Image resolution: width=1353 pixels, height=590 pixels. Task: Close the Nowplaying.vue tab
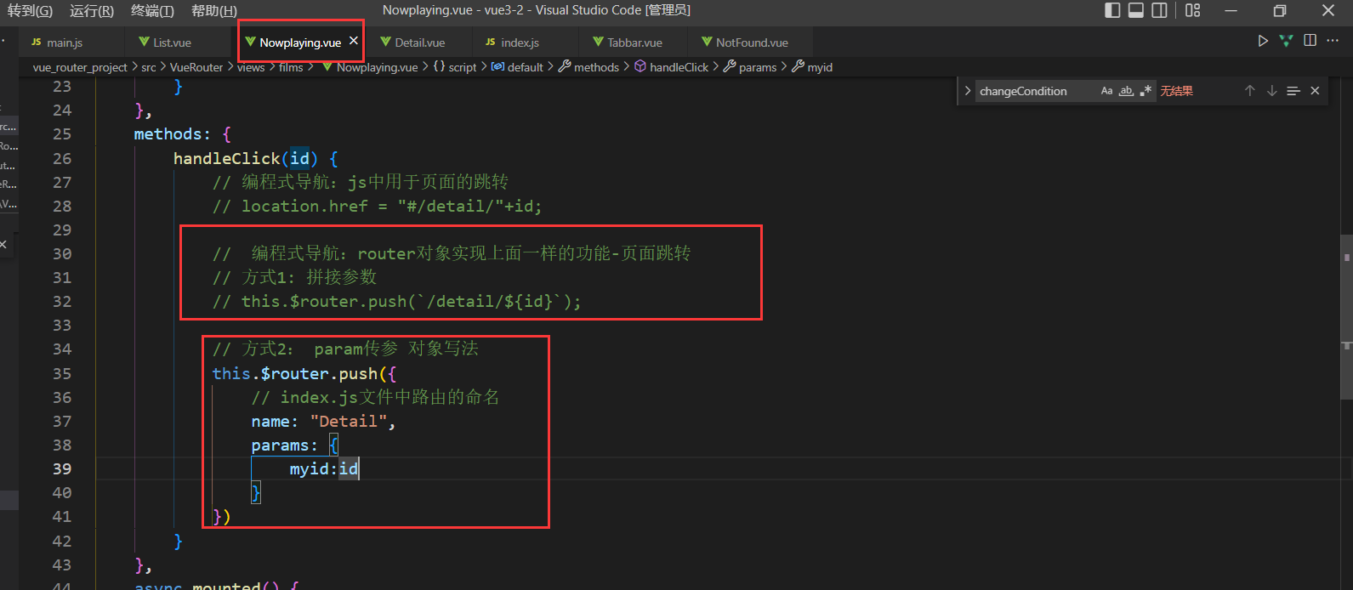(x=354, y=41)
